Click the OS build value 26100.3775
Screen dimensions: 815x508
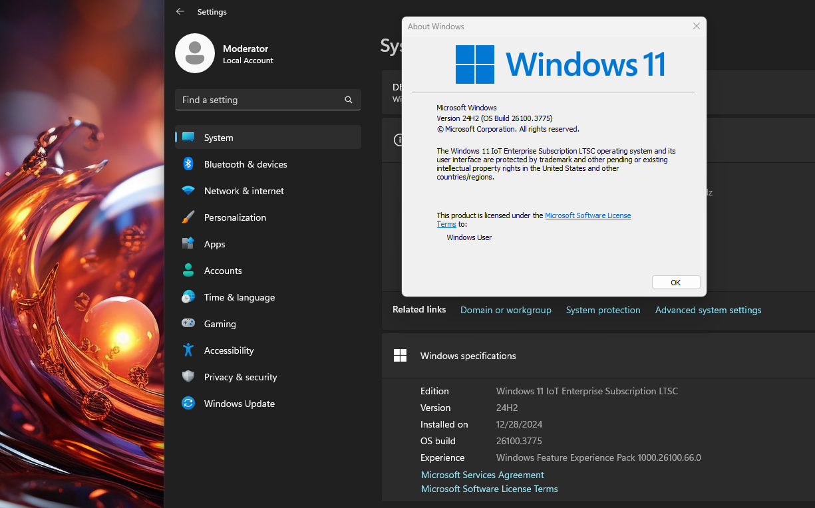point(519,441)
